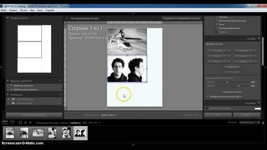Click the Мои настройки collection icon
The height and width of the screenshot is (150, 267).
click(x=13, y=103)
